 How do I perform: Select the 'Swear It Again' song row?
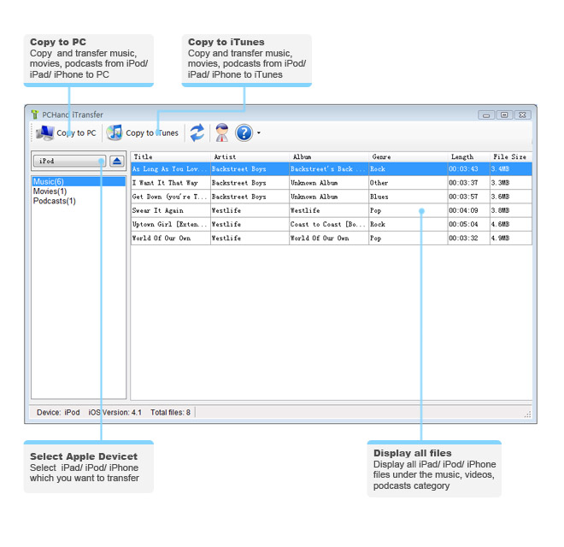click(158, 210)
